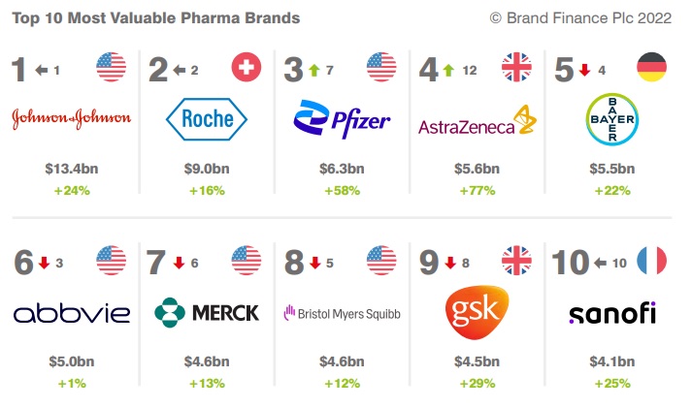This screenshot has width=692, height=408.
Task: Select the orange gsk logo
Action: (478, 312)
